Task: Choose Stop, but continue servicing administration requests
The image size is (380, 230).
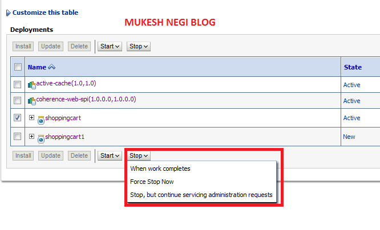Action: (x=201, y=195)
